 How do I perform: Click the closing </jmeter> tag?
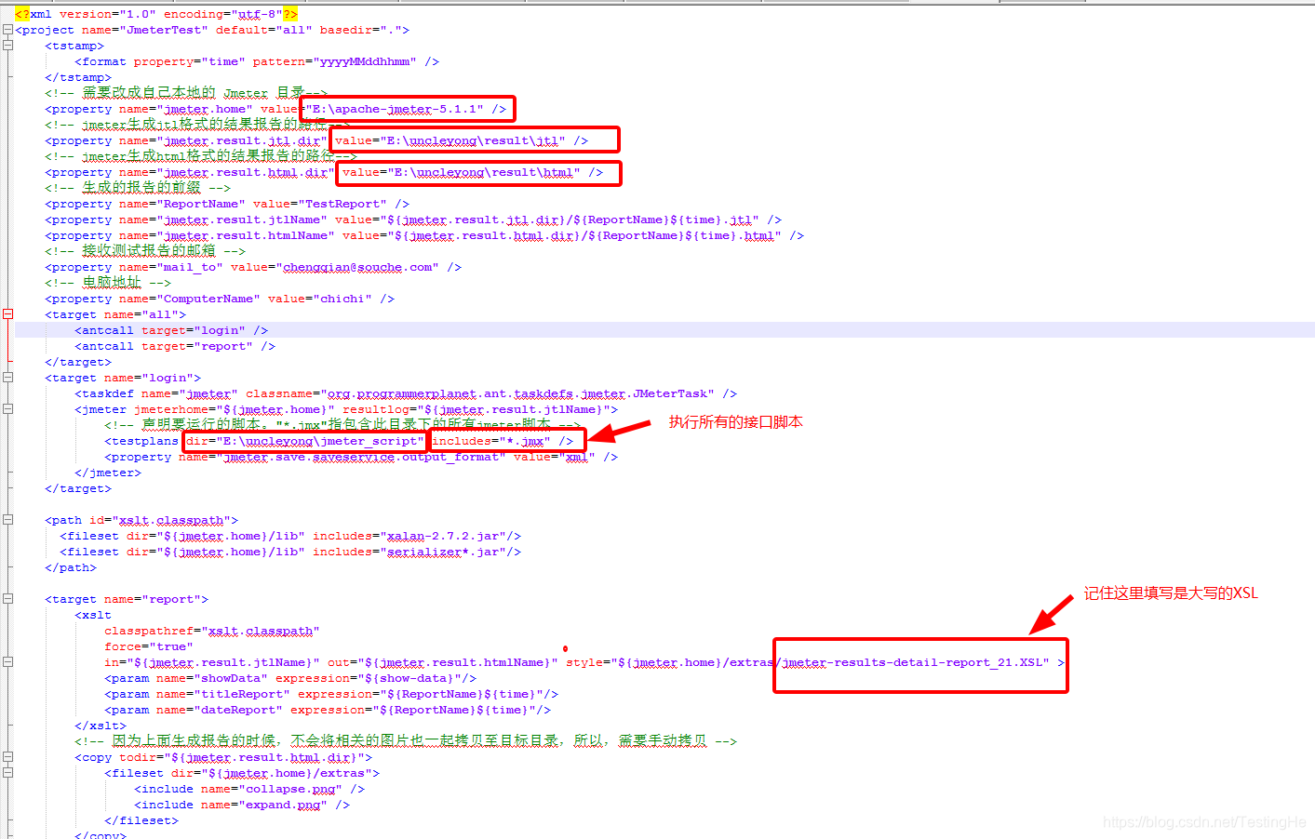[x=108, y=473]
